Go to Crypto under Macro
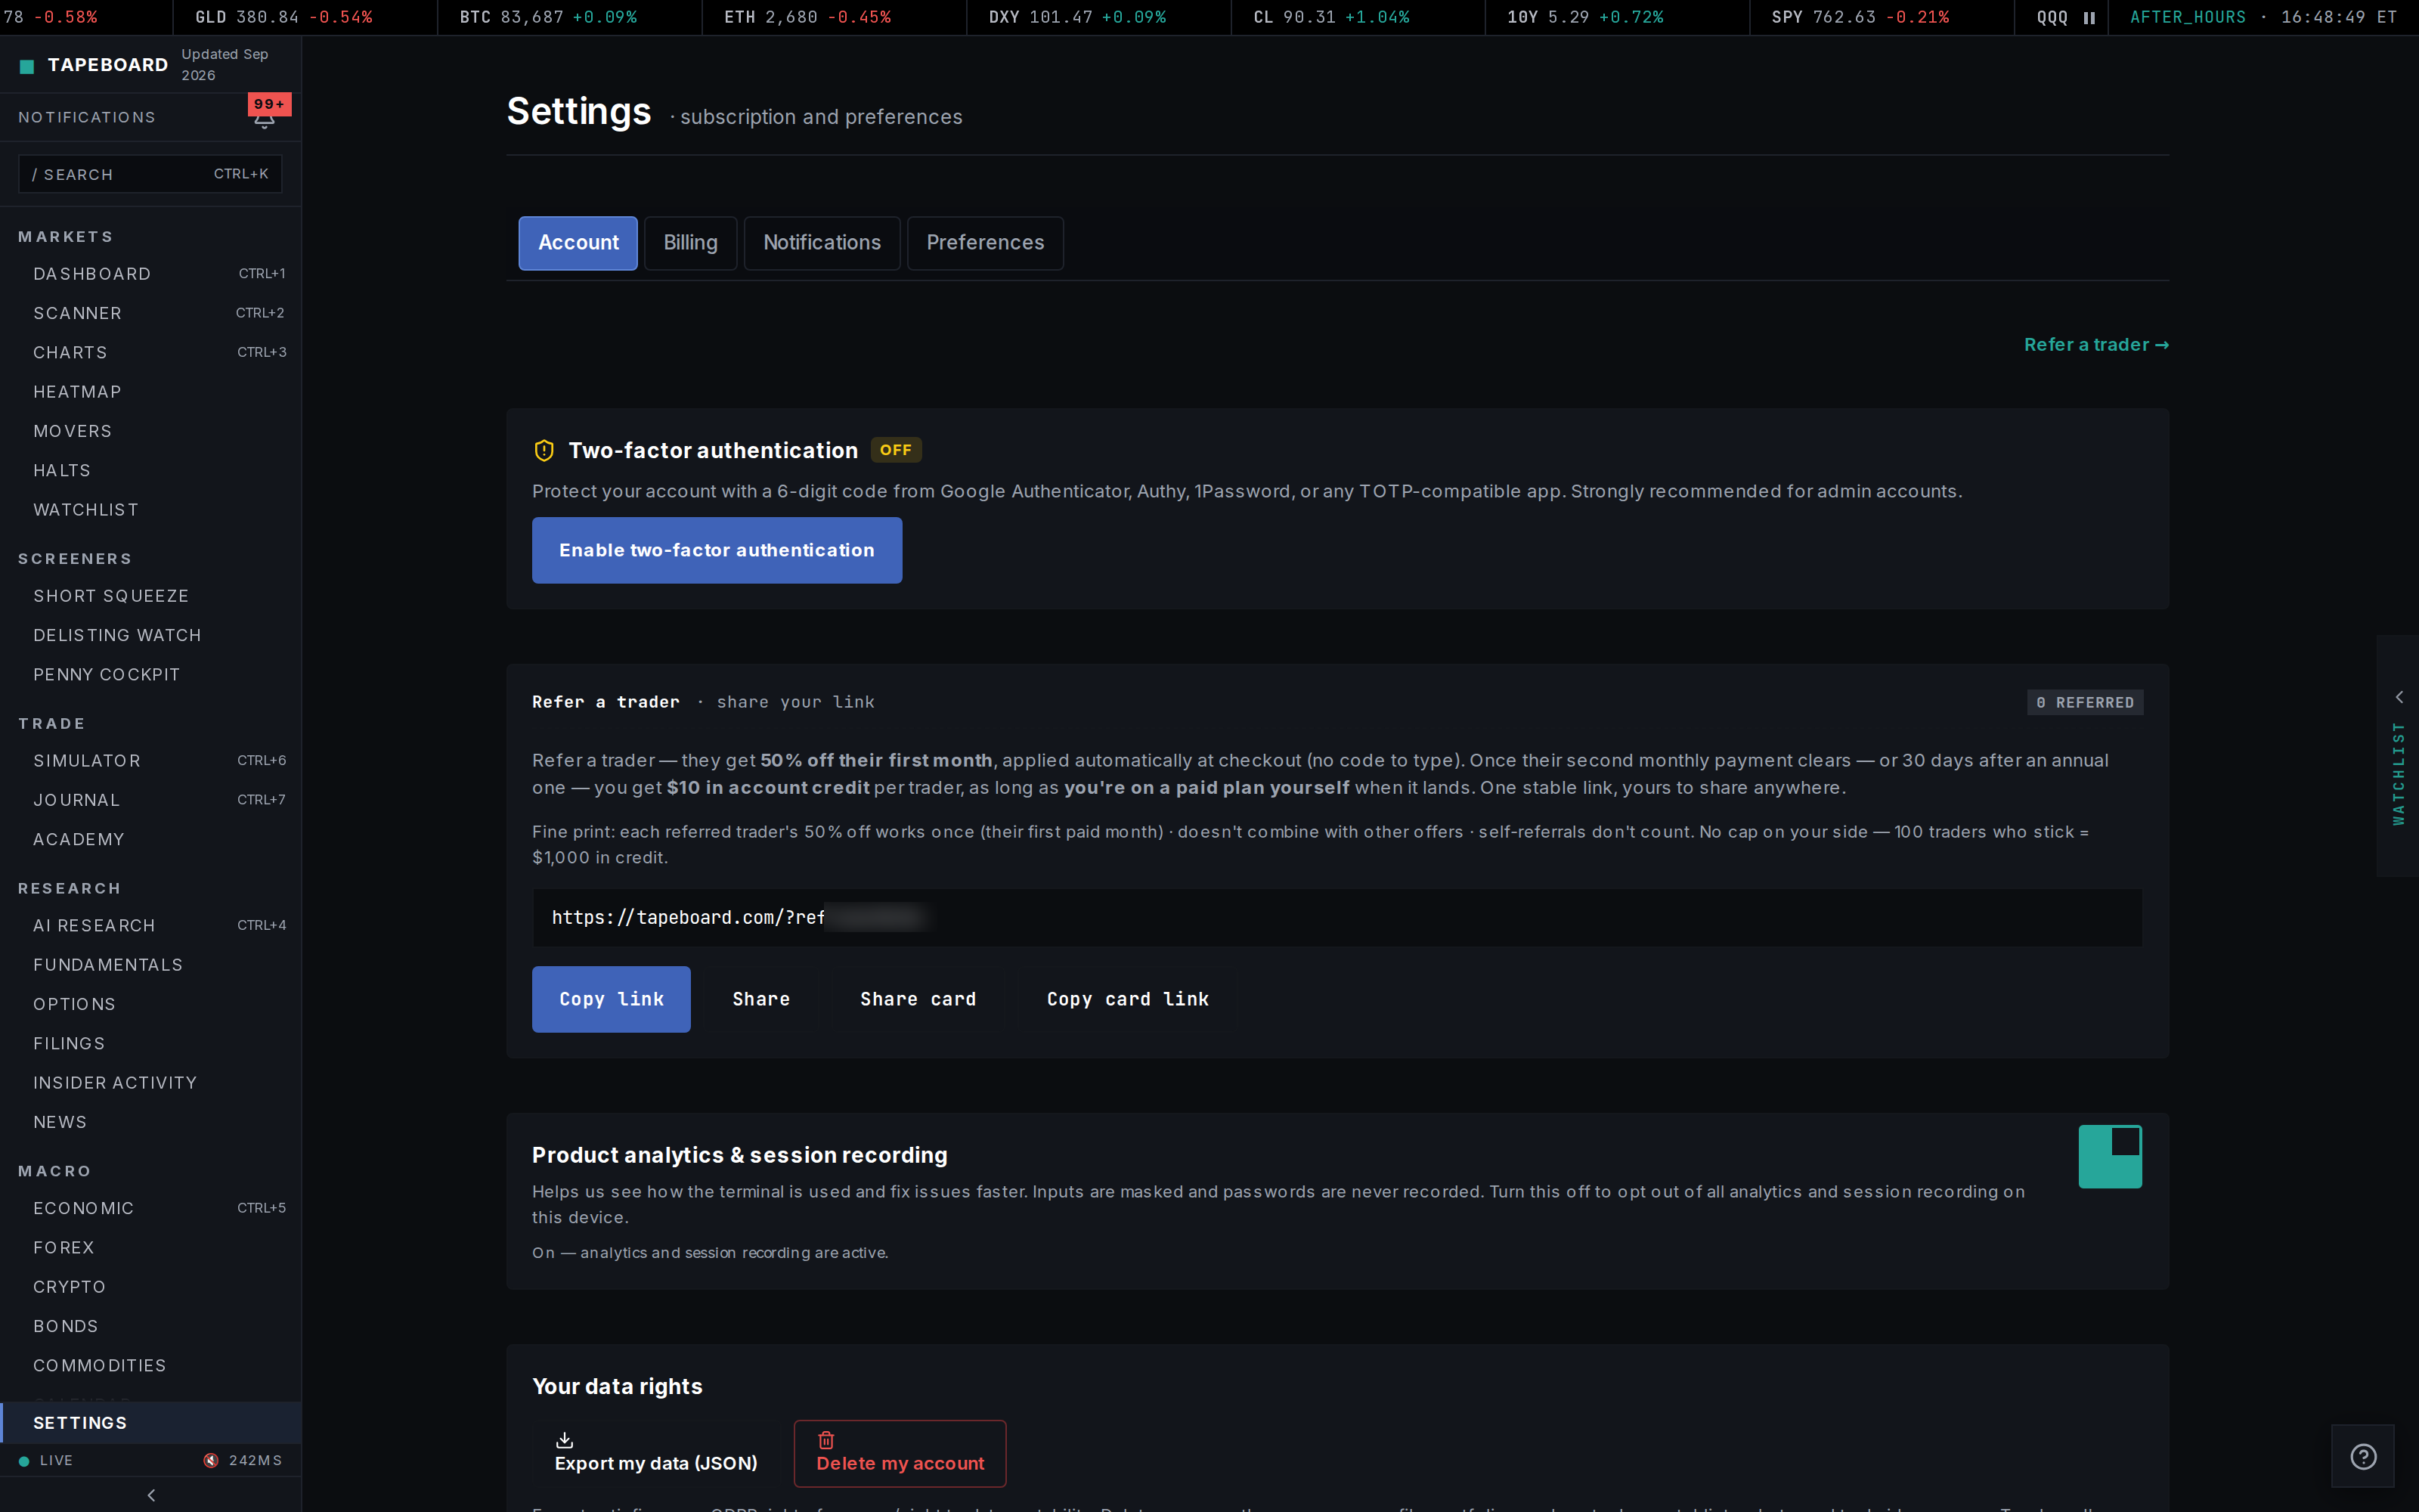The image size is (2419, 1512). (x=151, y=1287)
